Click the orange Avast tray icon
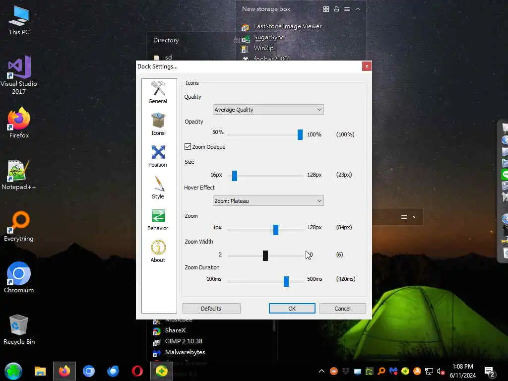 tap(417, 371)
